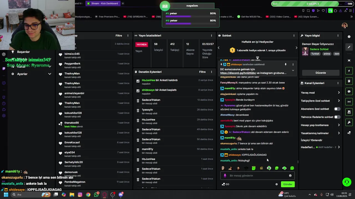Expand Ayarlar sidebar section

pyautogui.click(x=50, y=74)
